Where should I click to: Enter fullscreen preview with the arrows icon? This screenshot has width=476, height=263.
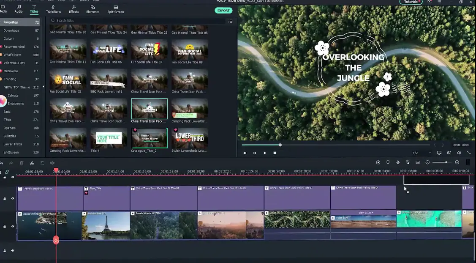(468, 153)
